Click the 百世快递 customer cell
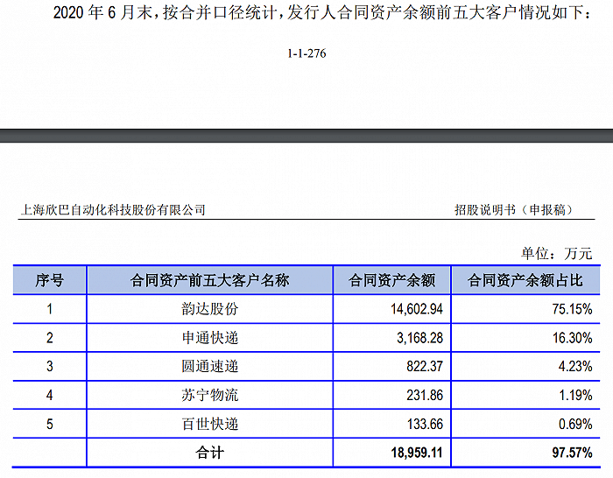Screen dimensions: 613x478 pos(209,425)
